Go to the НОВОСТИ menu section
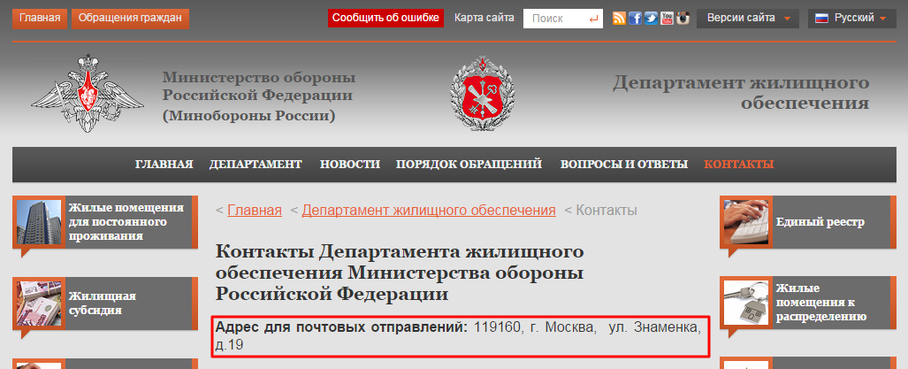The height and width of the screenshot is (369, 908). pos(350,165)
